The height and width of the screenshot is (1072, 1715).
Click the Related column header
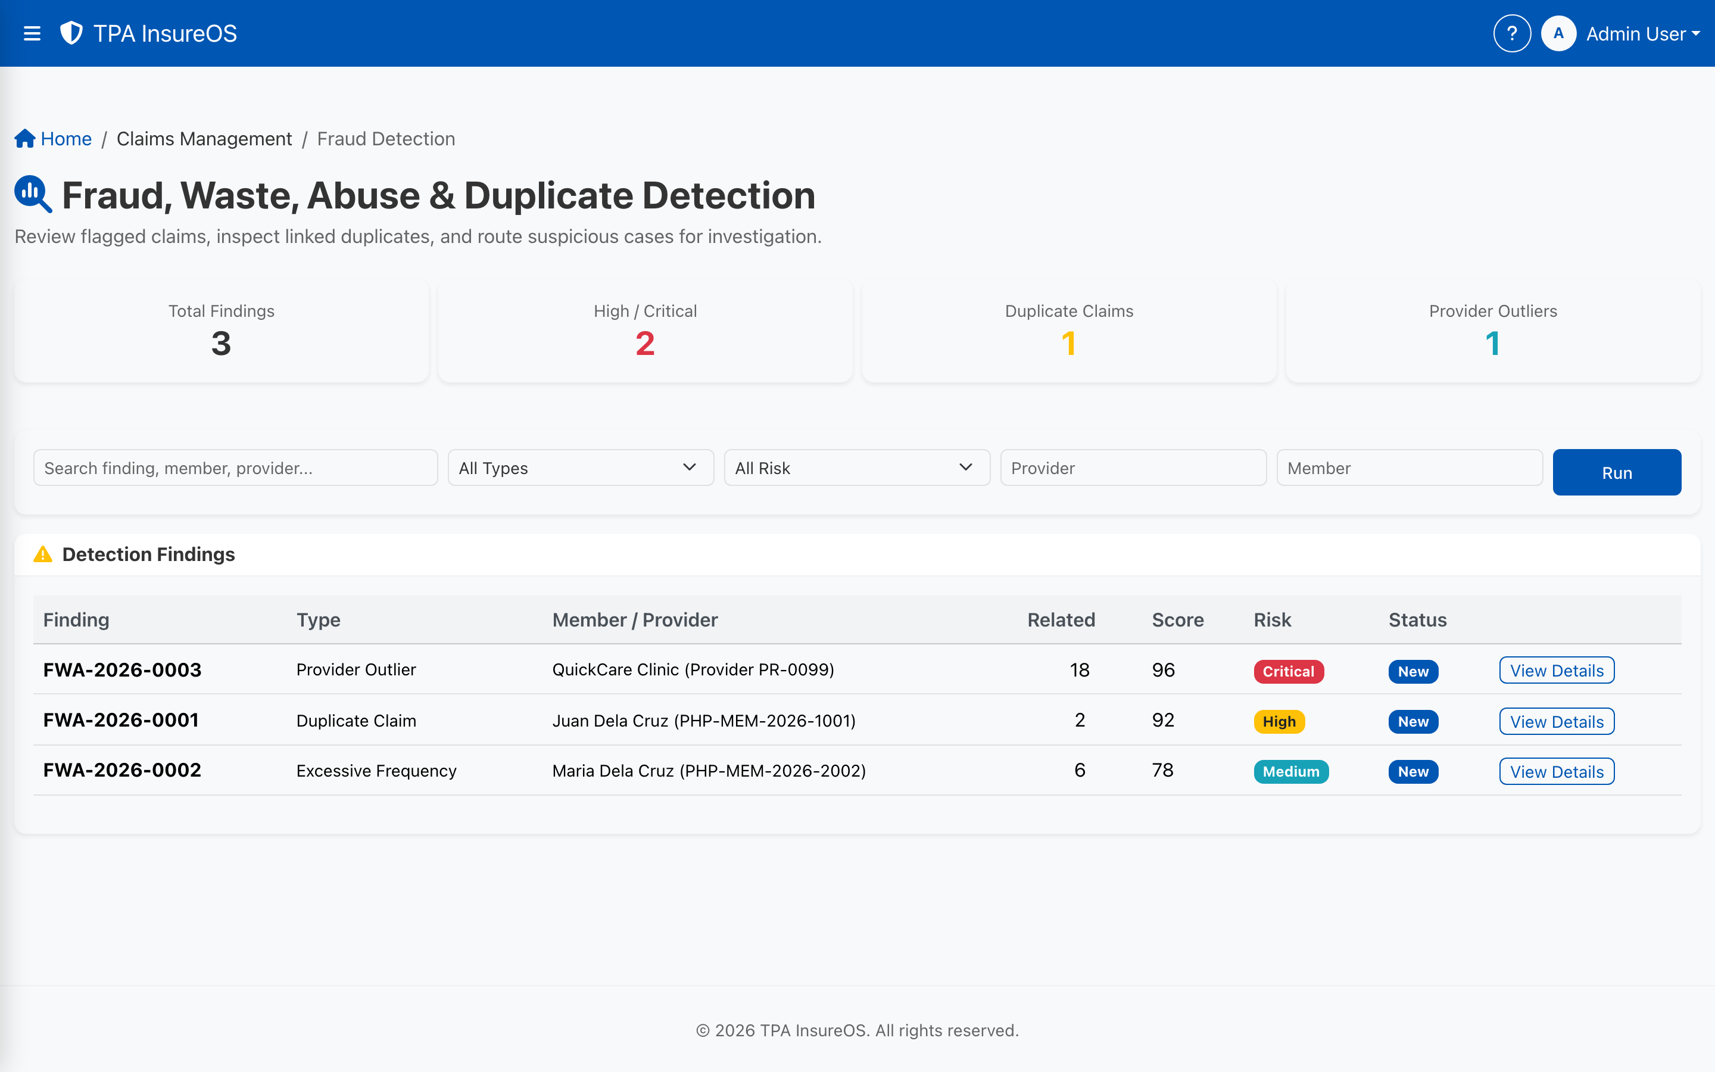(x=1061, y=619)
